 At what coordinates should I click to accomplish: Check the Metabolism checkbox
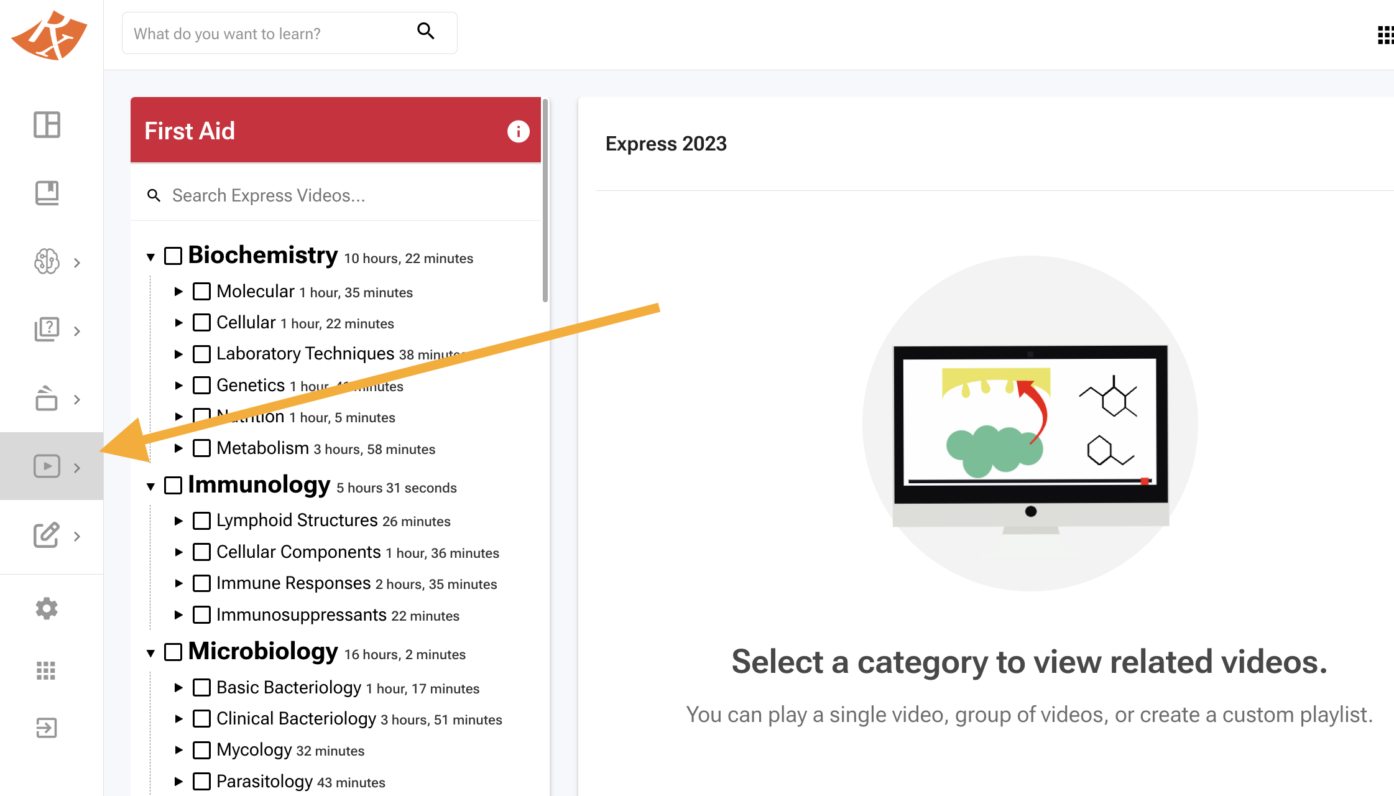pyautogui.click(x=202, y=448)
